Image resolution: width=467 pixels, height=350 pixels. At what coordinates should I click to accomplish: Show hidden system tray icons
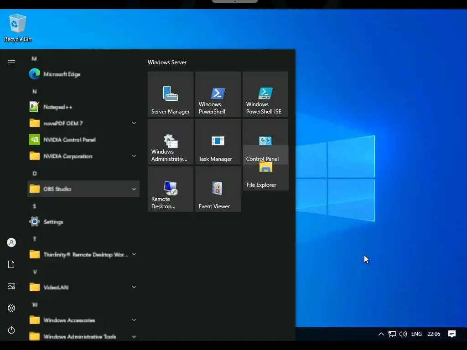pos(381,334)
